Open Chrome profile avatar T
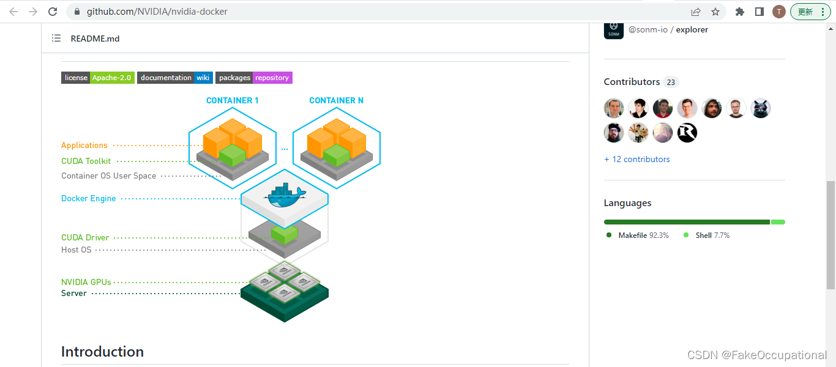Screen dimensions: 836x367 tap(779, 12)
